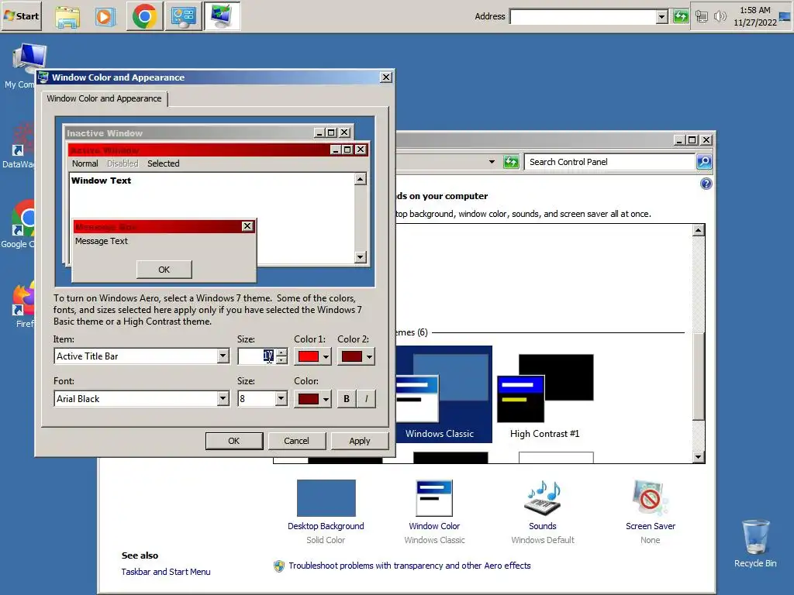The height and width of the screenshot is (595, 794).
Task: Click Cancel in Window Color and Appearance
Action: click(x=296, y=441)
